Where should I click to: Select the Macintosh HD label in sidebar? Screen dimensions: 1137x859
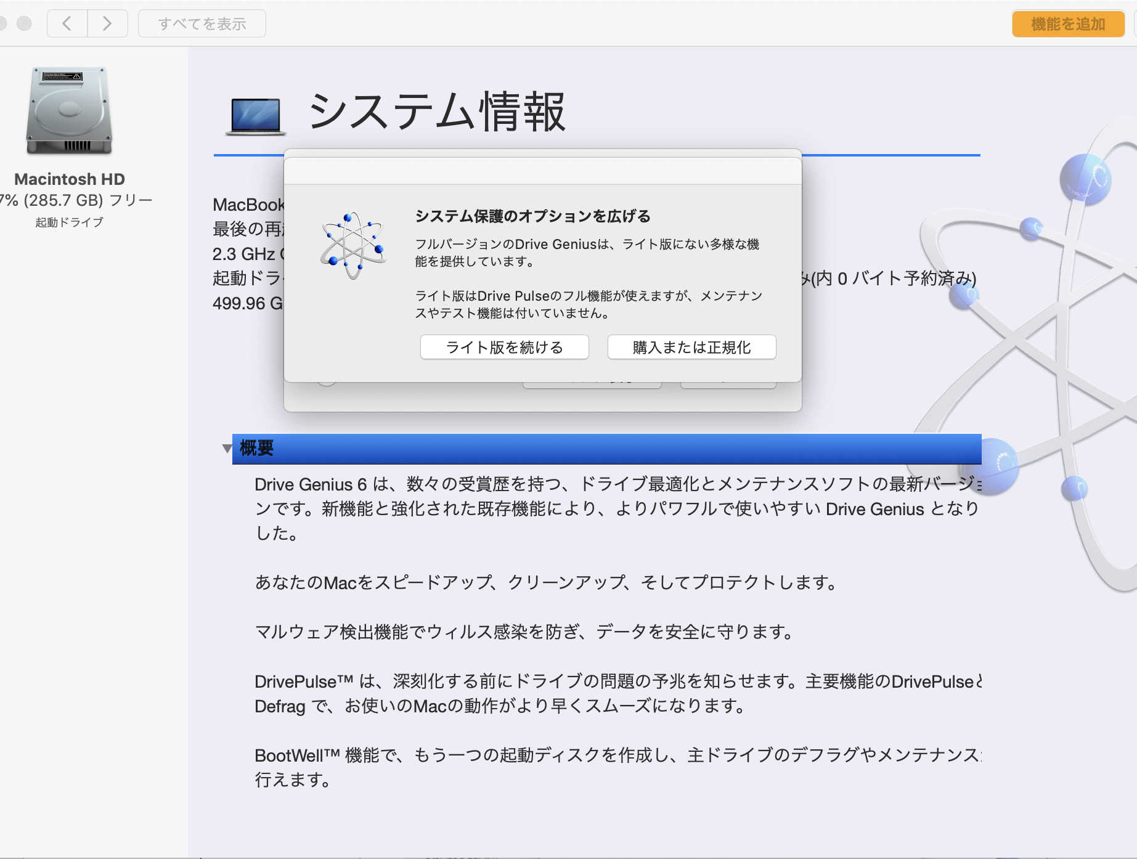[70, 179]
